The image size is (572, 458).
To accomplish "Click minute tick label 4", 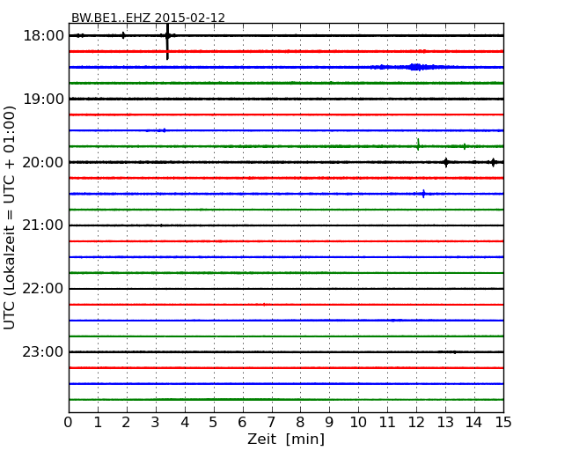I will 185,423.
